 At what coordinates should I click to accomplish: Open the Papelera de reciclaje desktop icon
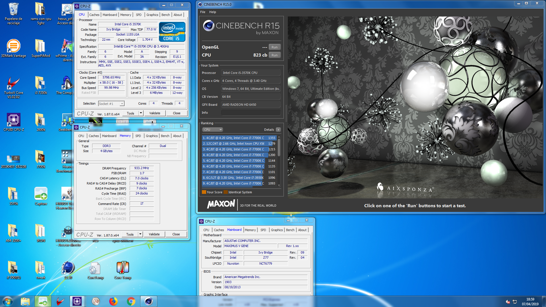[x=13, y=14]
